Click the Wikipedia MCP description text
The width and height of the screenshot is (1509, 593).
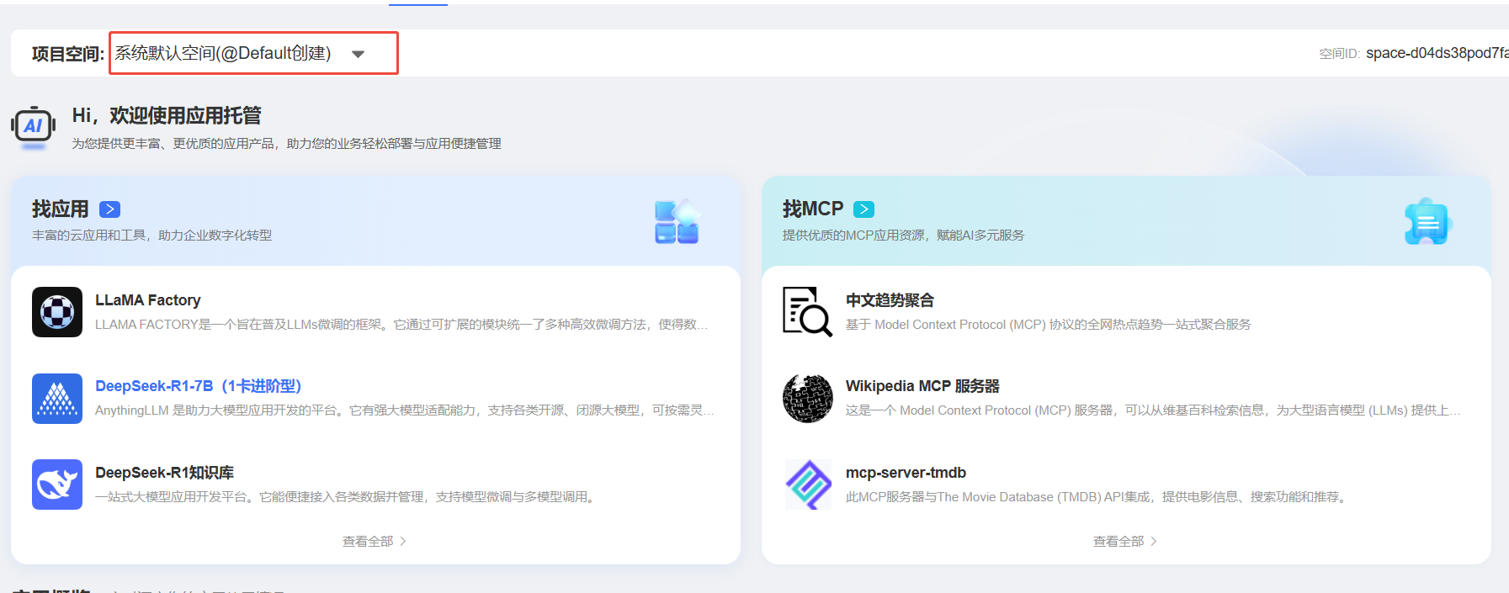click(x=1153, y=410)
